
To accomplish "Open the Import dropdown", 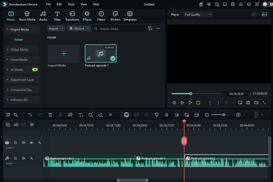I will (56, 28).
